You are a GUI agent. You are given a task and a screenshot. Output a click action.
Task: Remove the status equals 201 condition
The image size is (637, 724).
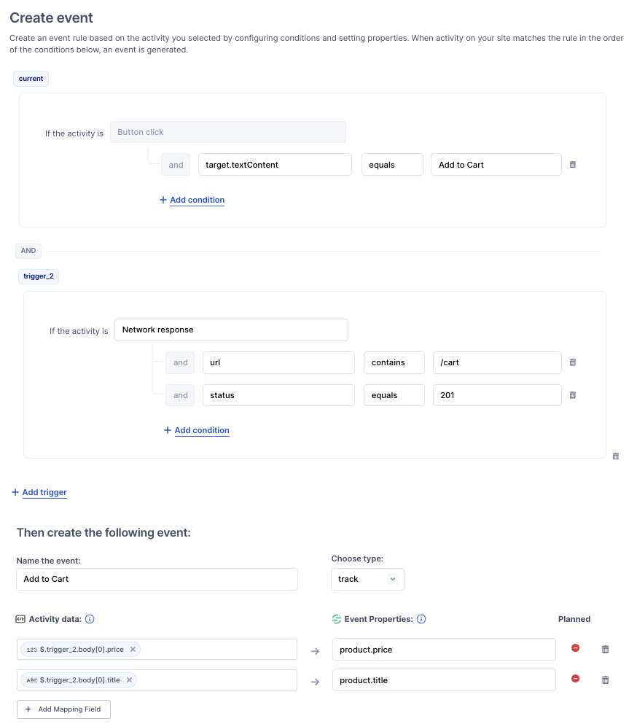[x=572, y=394]
